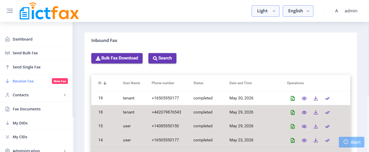Click the Dashboard home icon

pos(7,39)
